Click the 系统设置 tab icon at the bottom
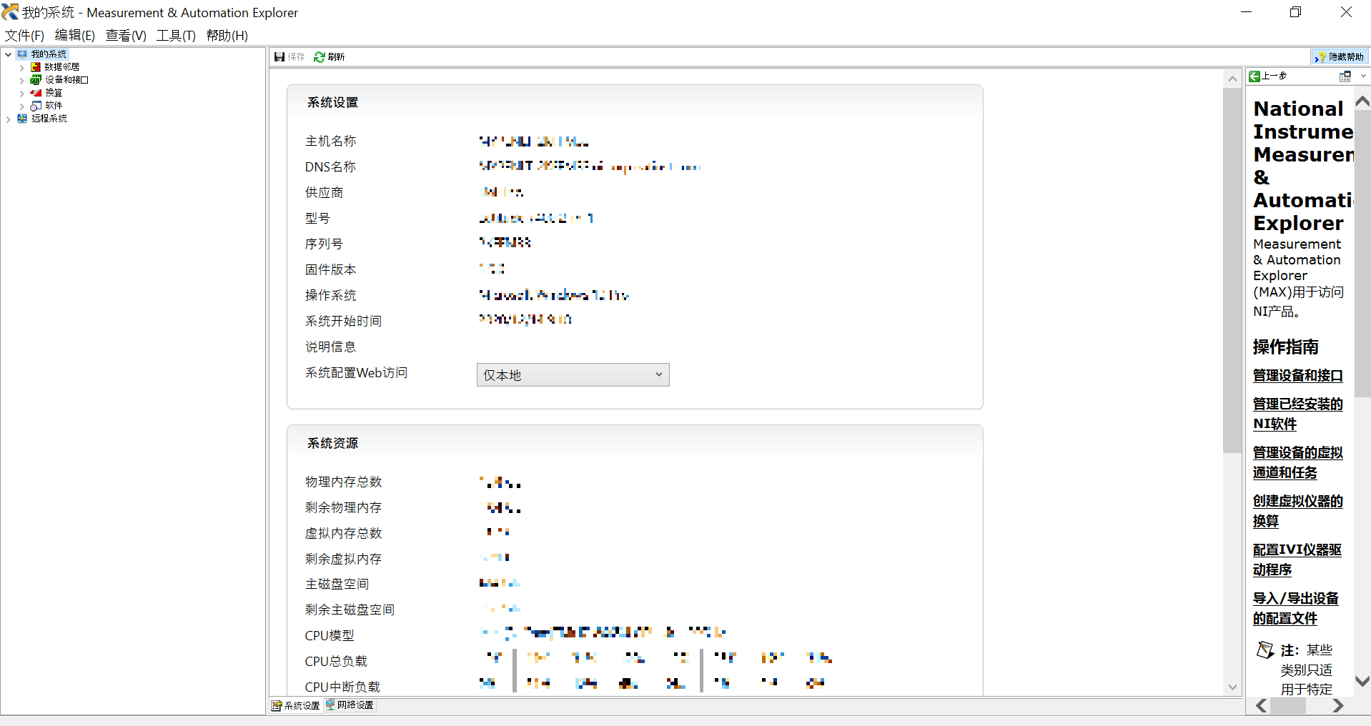 pos(277,705)
